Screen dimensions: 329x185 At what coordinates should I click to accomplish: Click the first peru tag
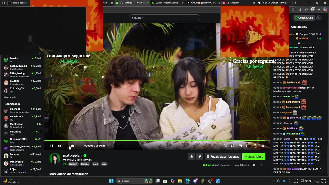[x=95, y=164]
